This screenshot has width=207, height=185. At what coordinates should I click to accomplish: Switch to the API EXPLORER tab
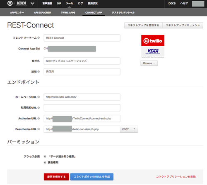pos(43,12)
